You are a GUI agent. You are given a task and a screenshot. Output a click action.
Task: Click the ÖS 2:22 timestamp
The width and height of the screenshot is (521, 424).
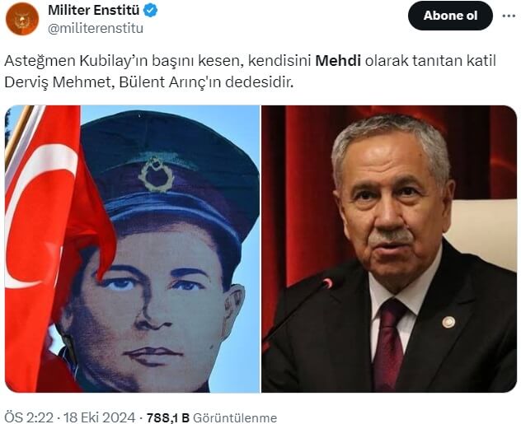(29, 417)
